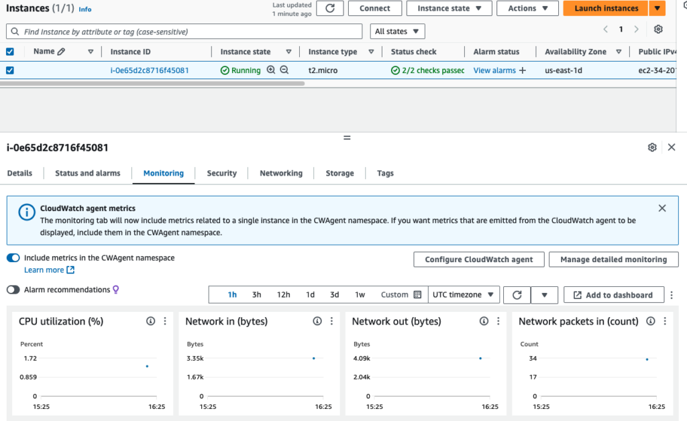Open Network packets in graph options menu
The image size is (687, 421).
point(665,321)
